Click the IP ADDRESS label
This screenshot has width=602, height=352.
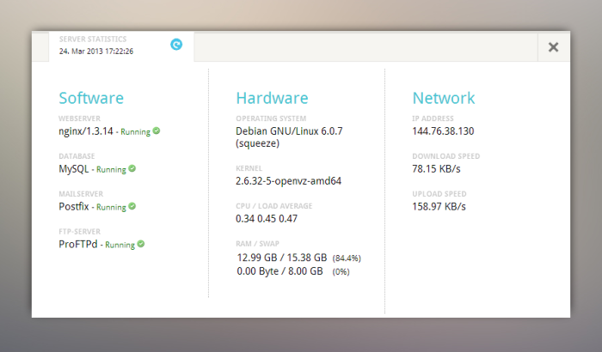pyautogui.click(x=433, y=118)
